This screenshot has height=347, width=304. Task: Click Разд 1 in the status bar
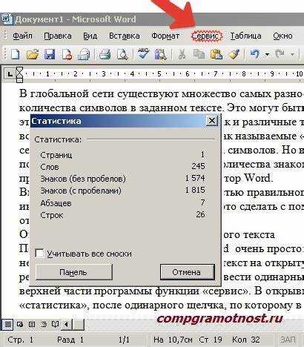pos(70,340)
